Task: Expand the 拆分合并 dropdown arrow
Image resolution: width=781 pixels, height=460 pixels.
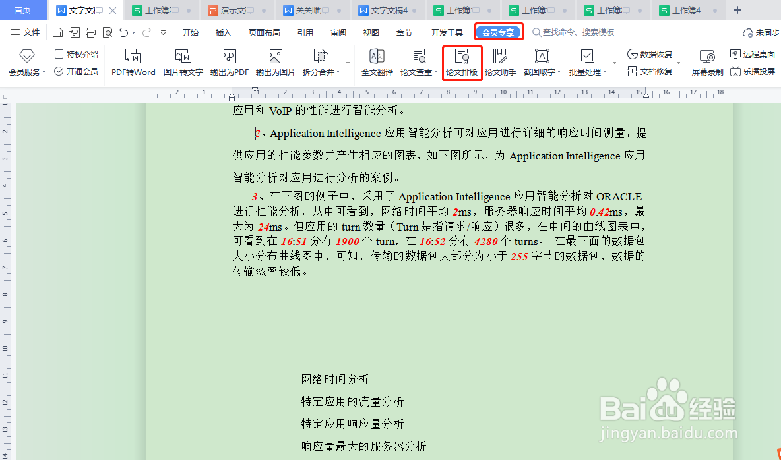Action: pyautogui.click(x=338, y=72)
